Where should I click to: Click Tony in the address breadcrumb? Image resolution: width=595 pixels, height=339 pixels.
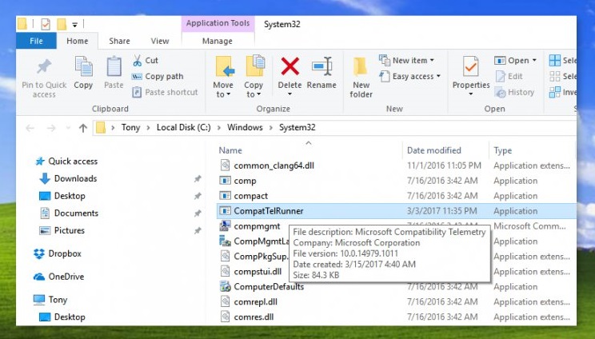tap(130, 127)
